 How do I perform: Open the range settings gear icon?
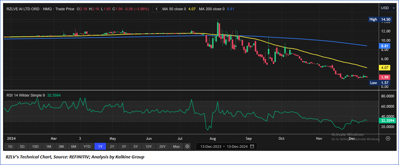(x=187, y=147)
